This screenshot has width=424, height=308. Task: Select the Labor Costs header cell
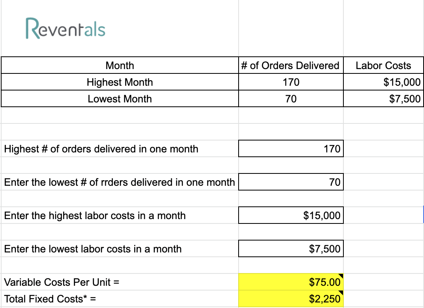point(383,65)
